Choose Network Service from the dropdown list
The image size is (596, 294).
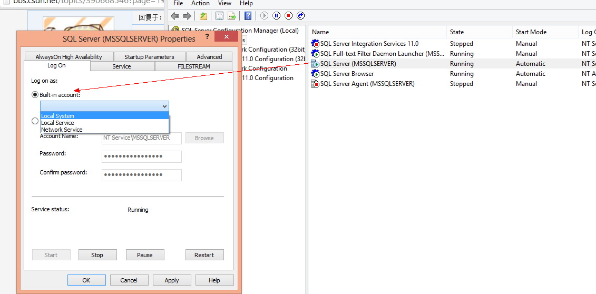click(104, 130)
